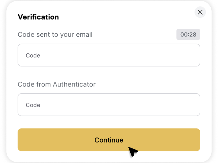Click the dialog title text Verification

tap(38, 17)
